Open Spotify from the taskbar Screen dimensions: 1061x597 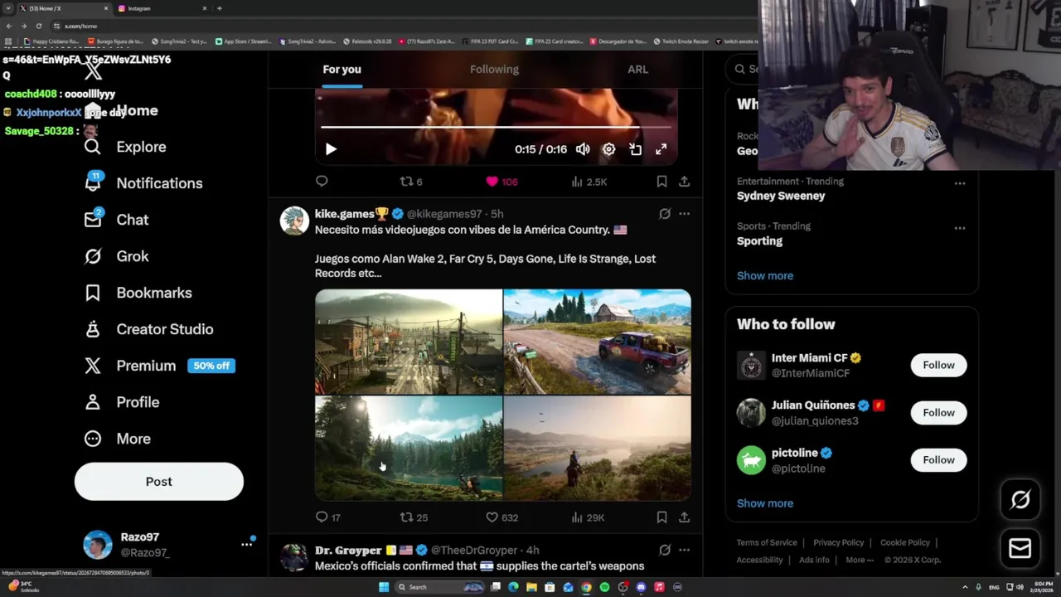pyautogui.click(x=604, y=587)
